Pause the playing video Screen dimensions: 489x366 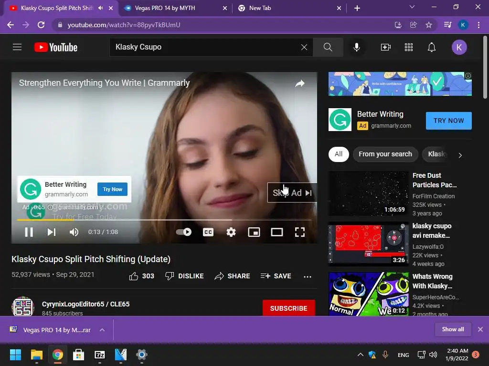[x=29, y=232]
